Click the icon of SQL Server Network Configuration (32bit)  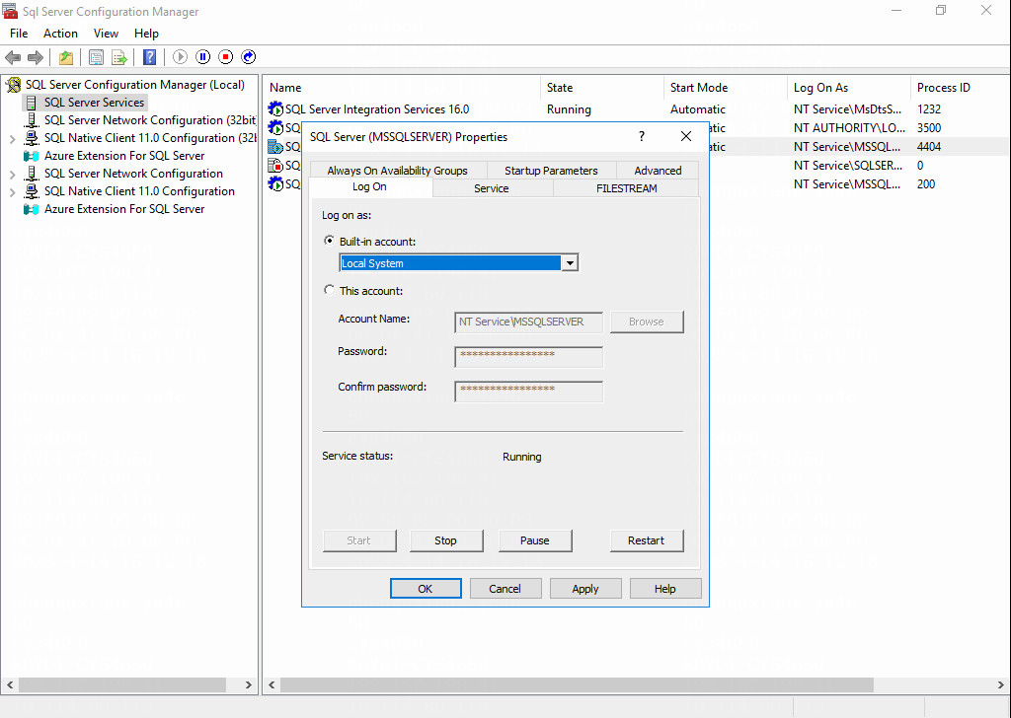(x=31, y=120)
